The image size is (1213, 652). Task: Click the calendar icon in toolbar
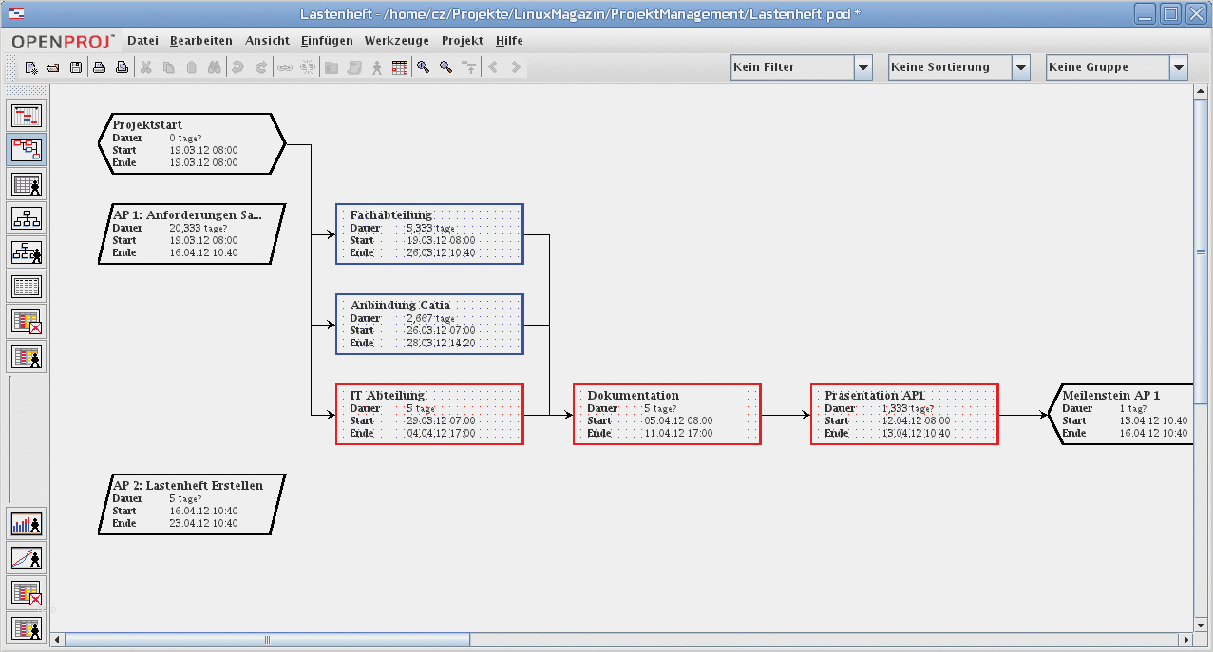click(x=400, y=67)
